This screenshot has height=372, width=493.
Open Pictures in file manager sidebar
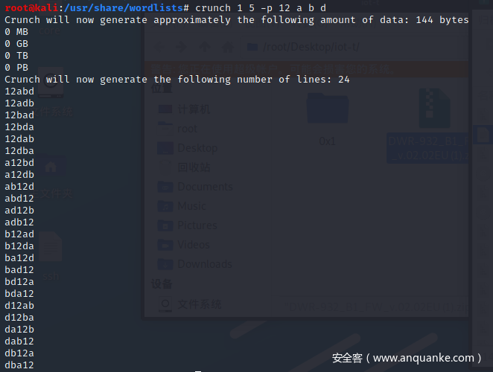[x=188, y=225]
